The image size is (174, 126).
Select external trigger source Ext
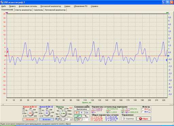pyautogui.click(x=87, y=112)
